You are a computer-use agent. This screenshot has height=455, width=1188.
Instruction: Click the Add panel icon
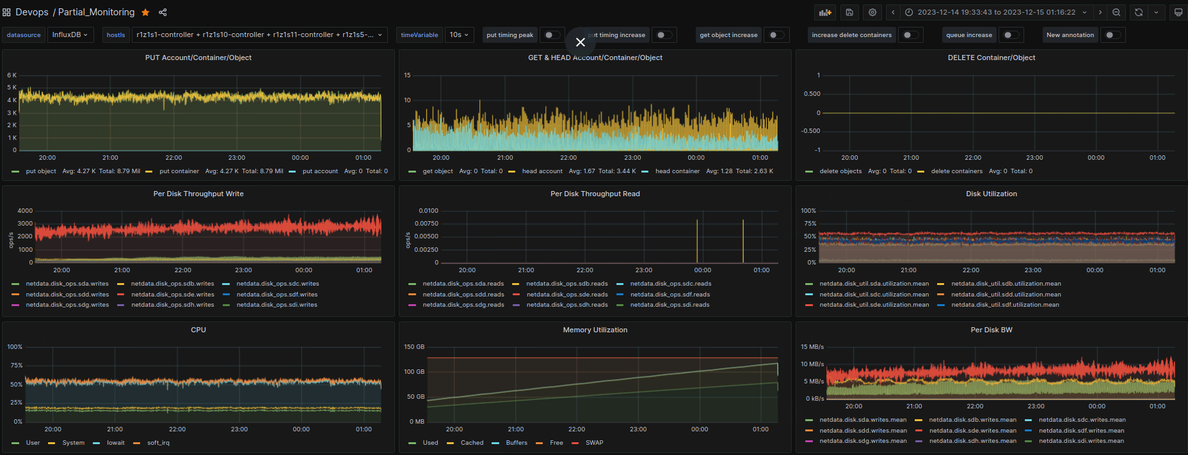825,12
